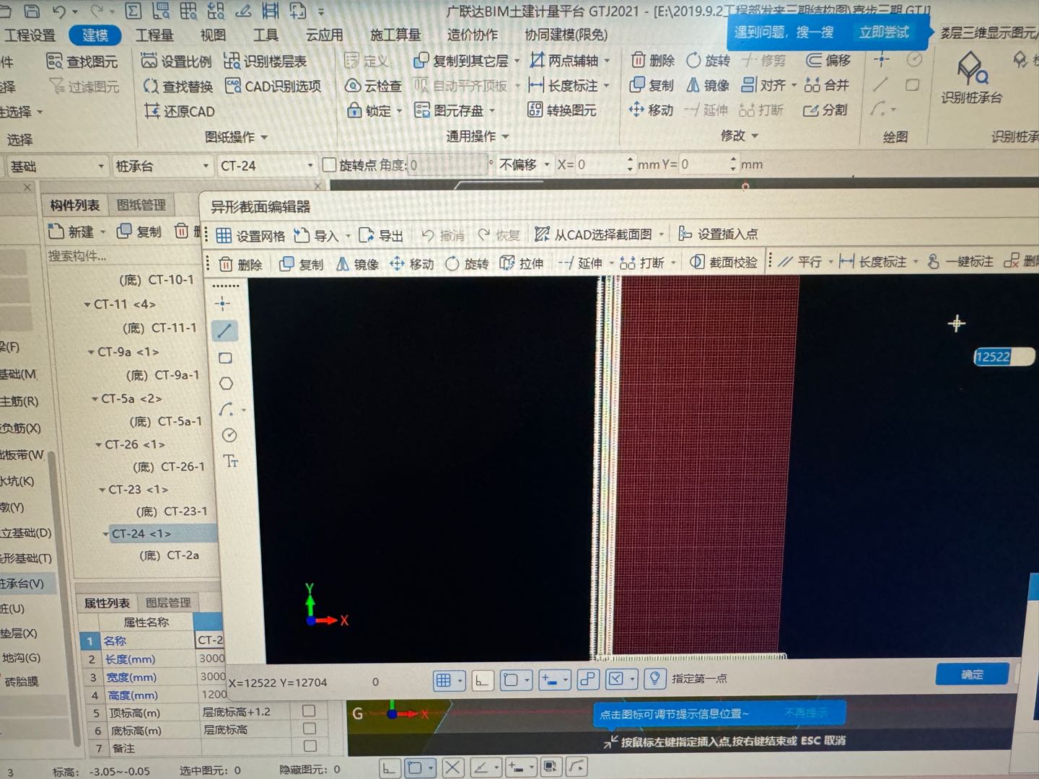Switch to the 图纸管理 tab
Viewport: 1039px width, 779px height.
pos(141,205)
